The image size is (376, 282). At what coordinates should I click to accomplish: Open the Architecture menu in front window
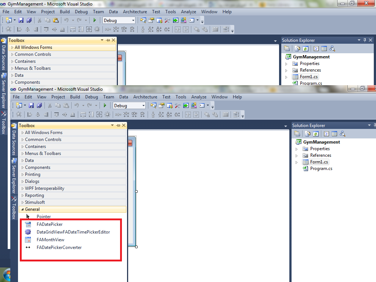(x=145, y=97)
